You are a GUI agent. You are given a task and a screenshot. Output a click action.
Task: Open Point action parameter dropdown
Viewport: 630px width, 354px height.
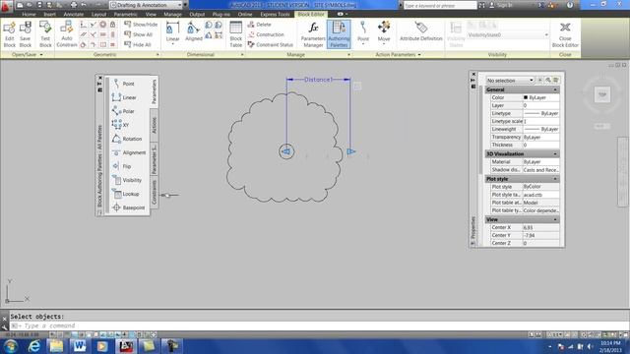click(x=363, y=43)
